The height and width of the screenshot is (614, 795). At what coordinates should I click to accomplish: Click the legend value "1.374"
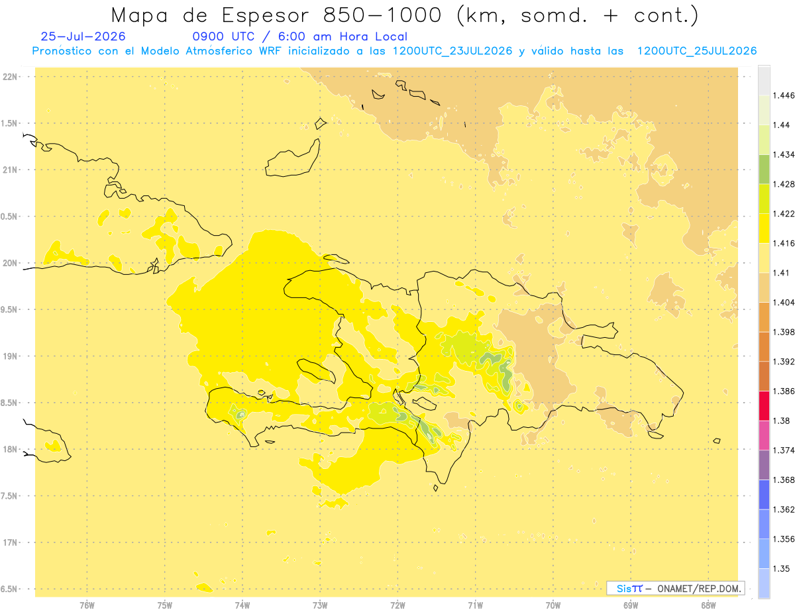[784, 450]
